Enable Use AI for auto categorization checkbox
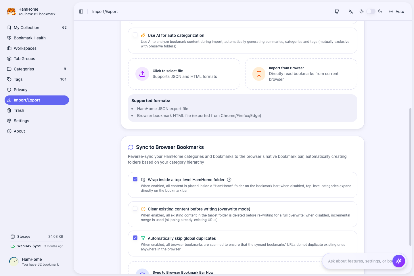Viewport: 414px width, 276px height. [x=135, y=35]
